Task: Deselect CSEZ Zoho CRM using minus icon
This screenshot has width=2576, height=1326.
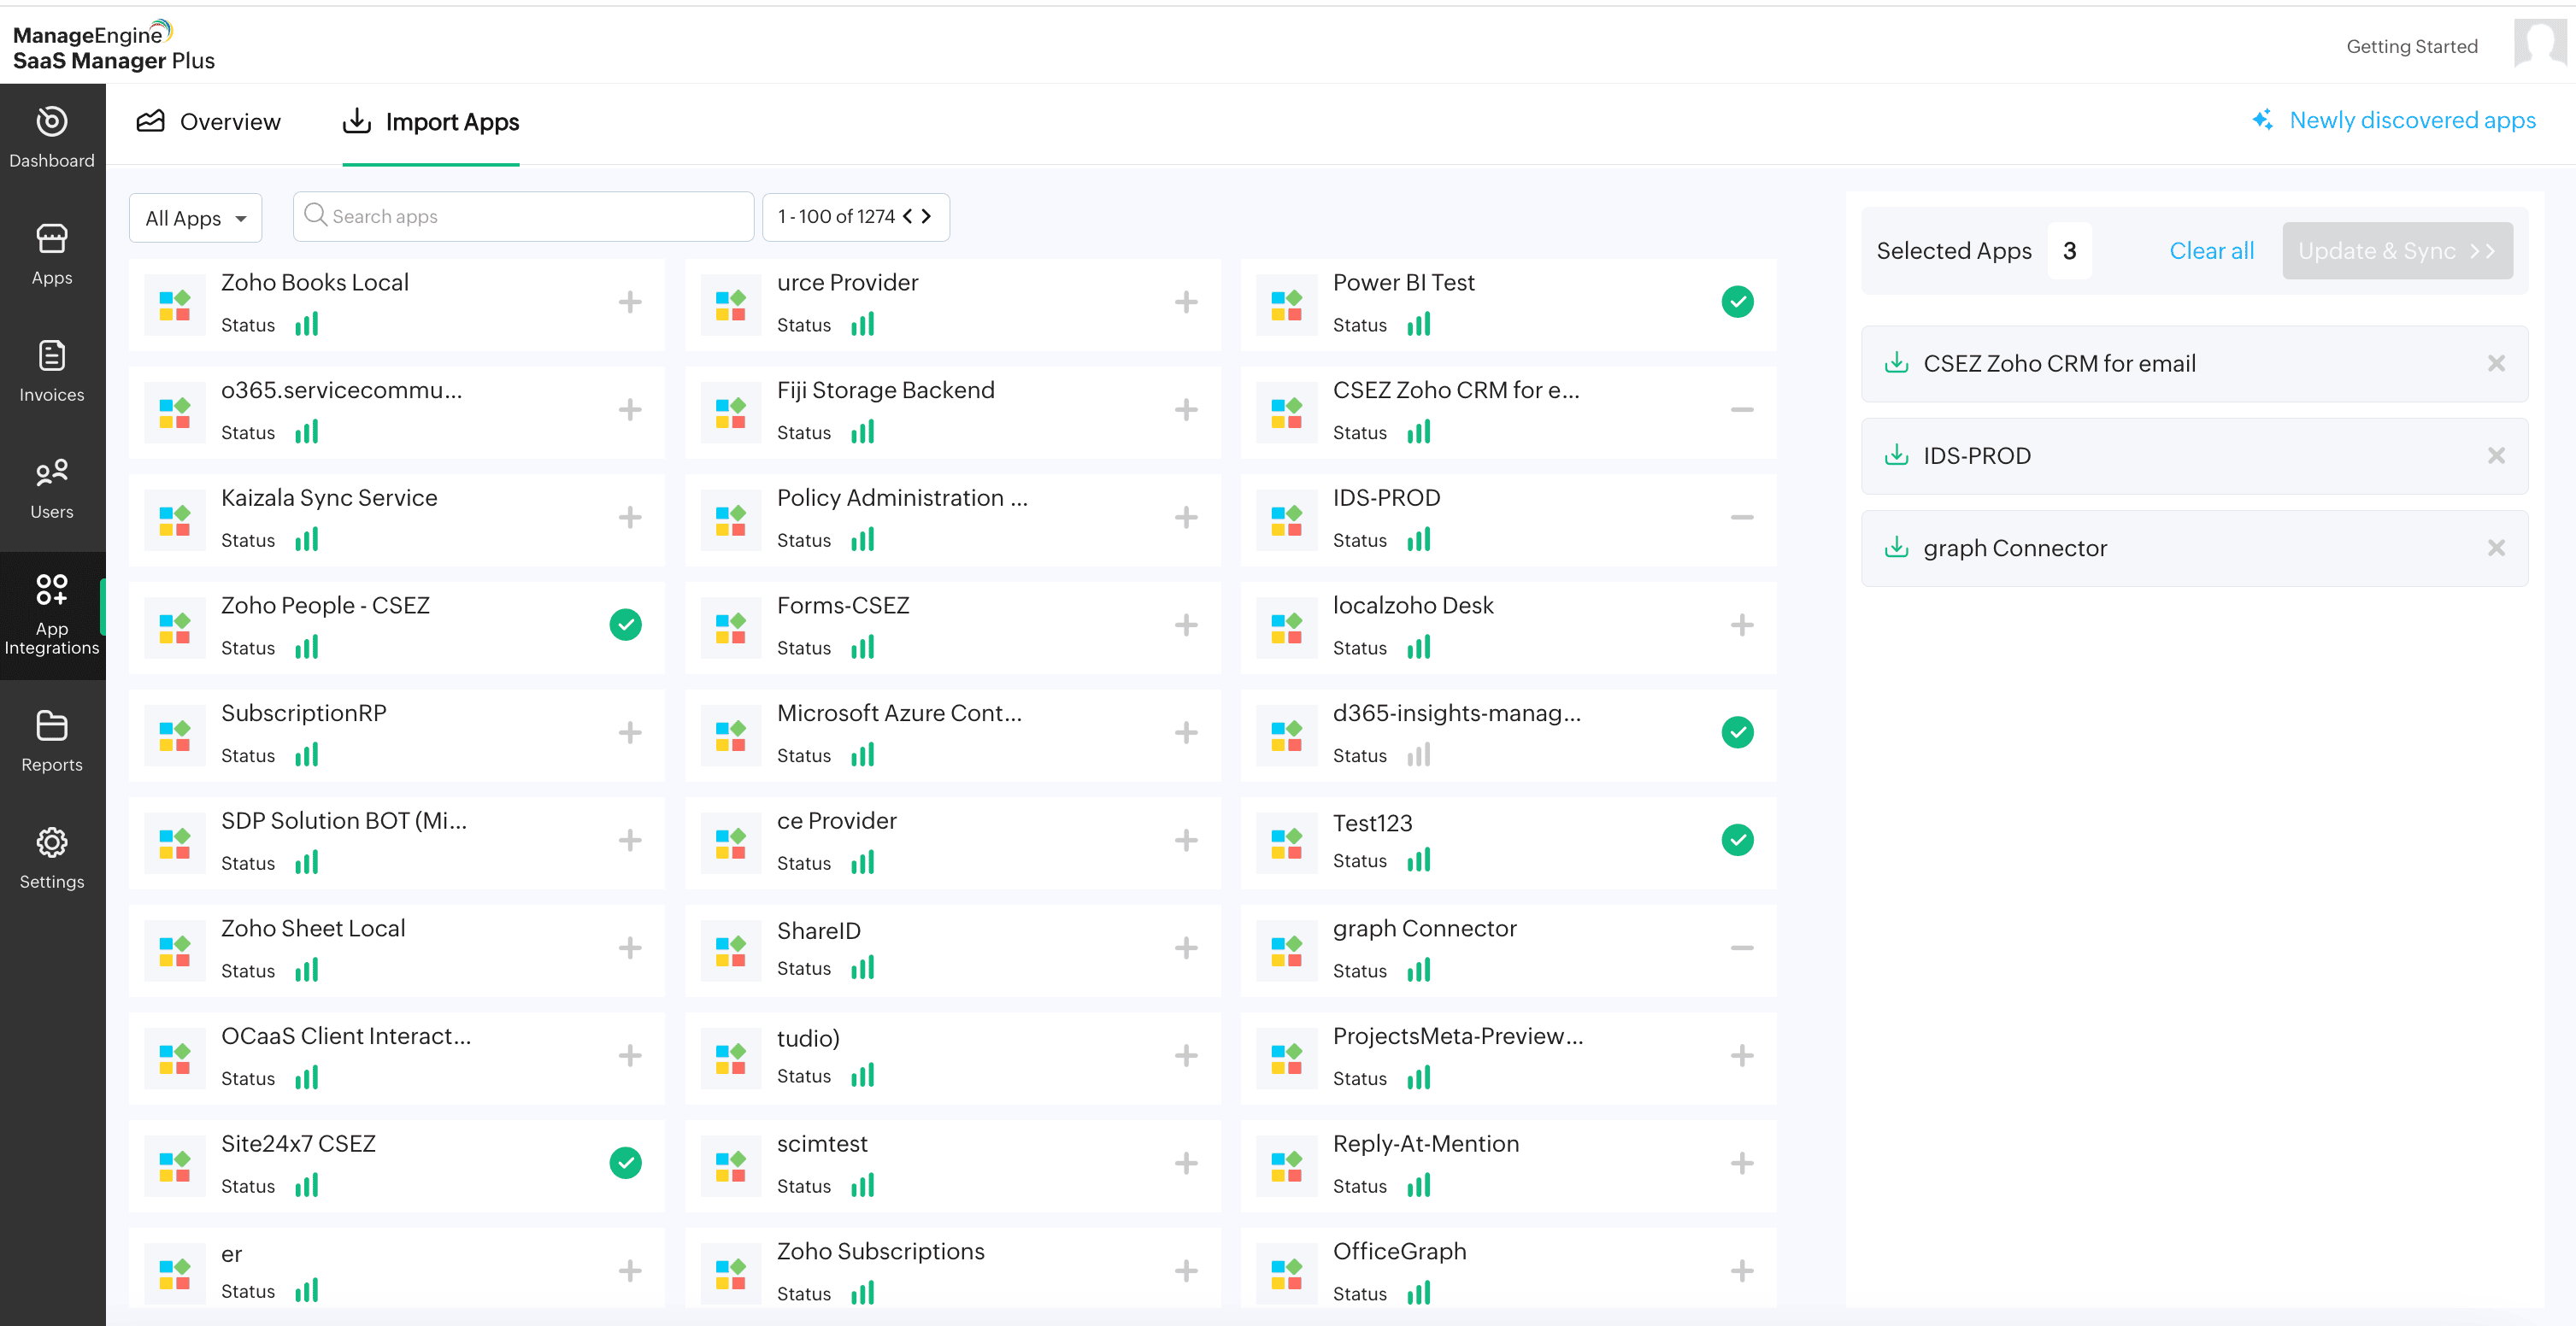Action: tap(1741, 410)
